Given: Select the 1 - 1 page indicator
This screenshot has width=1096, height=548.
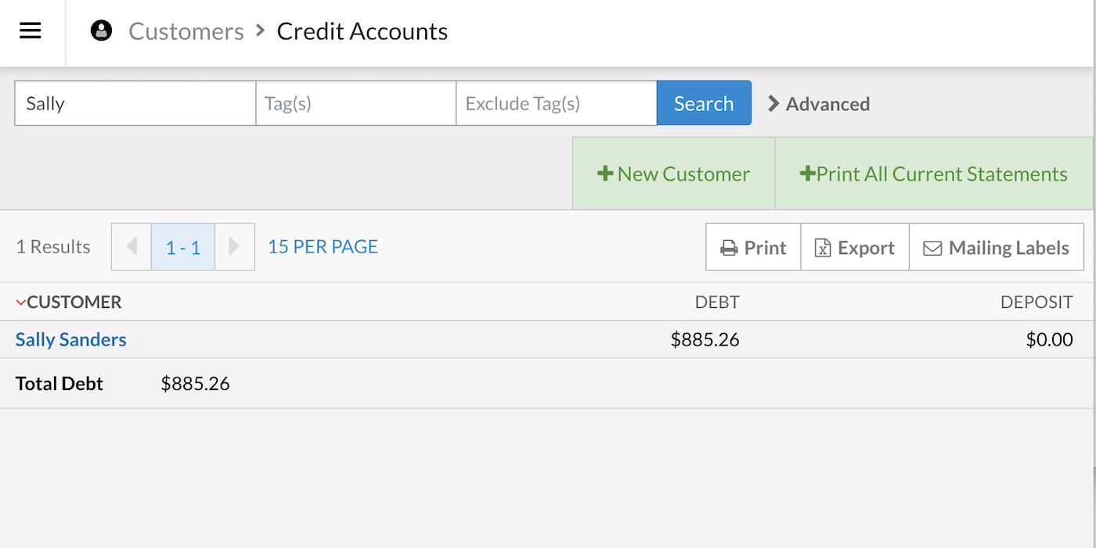Looking at the screenshot, I should click(183, 248).
